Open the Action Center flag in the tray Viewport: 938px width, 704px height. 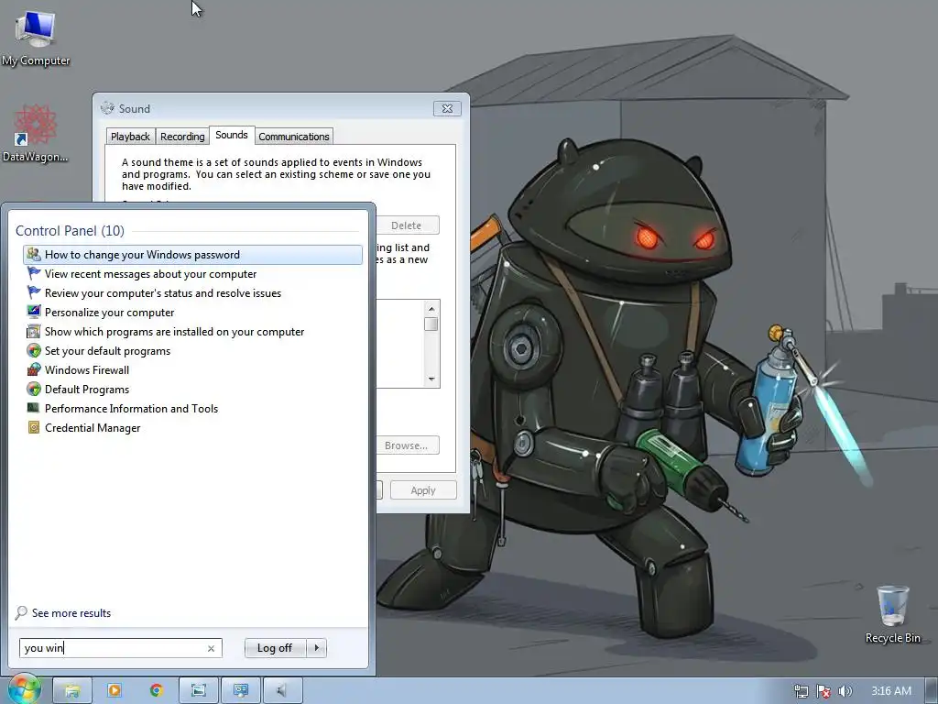823,691
